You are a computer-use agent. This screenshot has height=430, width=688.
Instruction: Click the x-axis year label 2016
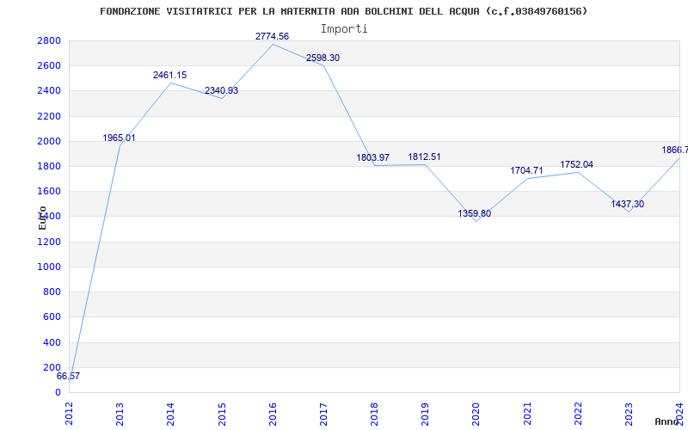[x=273, y=414]
